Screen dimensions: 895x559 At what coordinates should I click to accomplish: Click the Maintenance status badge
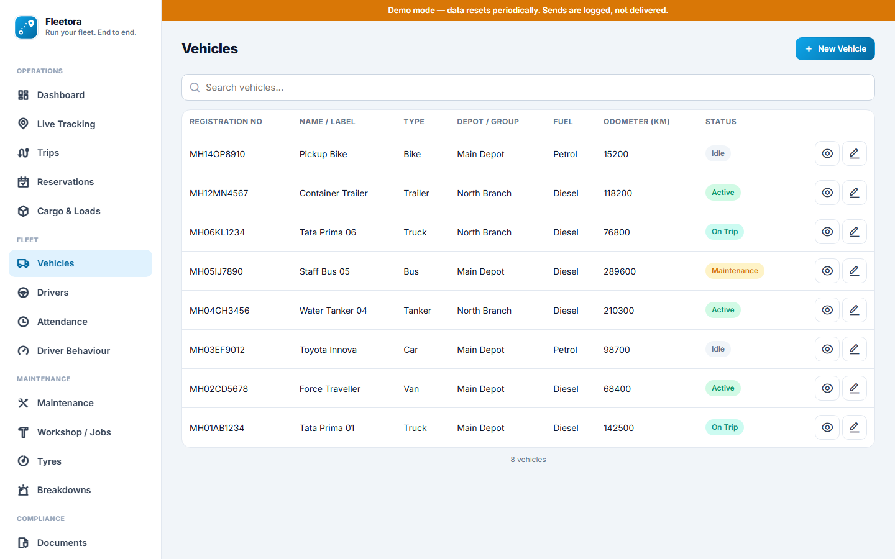tap(735, 271)
